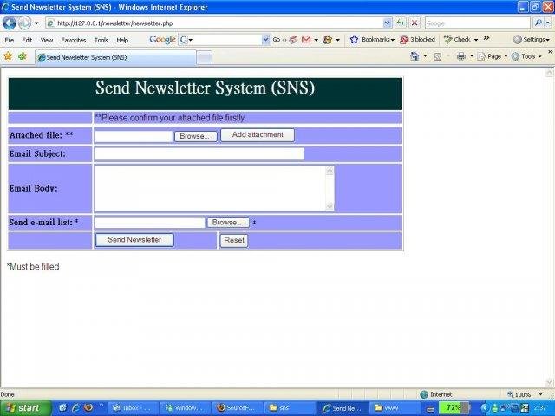This screenshot has width=555, height=416.
Task: Click the Add attachment button
Action: click(x=258, y=135)
